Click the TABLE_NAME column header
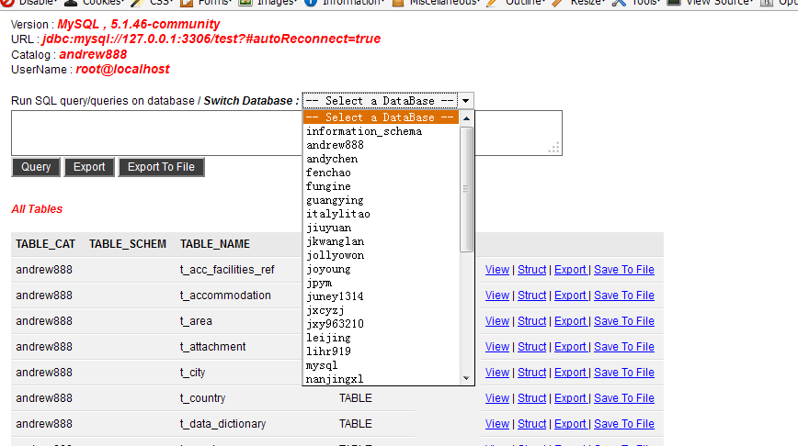 (215, 244)
